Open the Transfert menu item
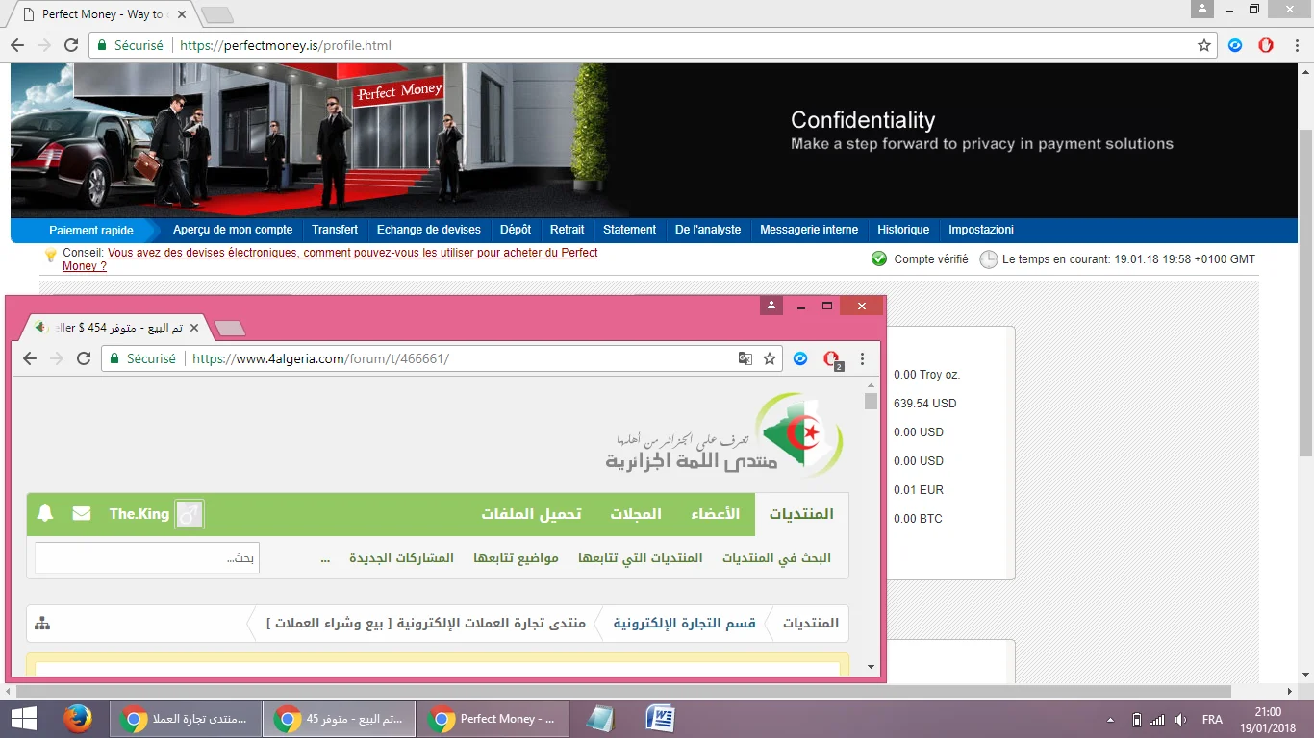1314x738 pixels. [x=335, y=230]
